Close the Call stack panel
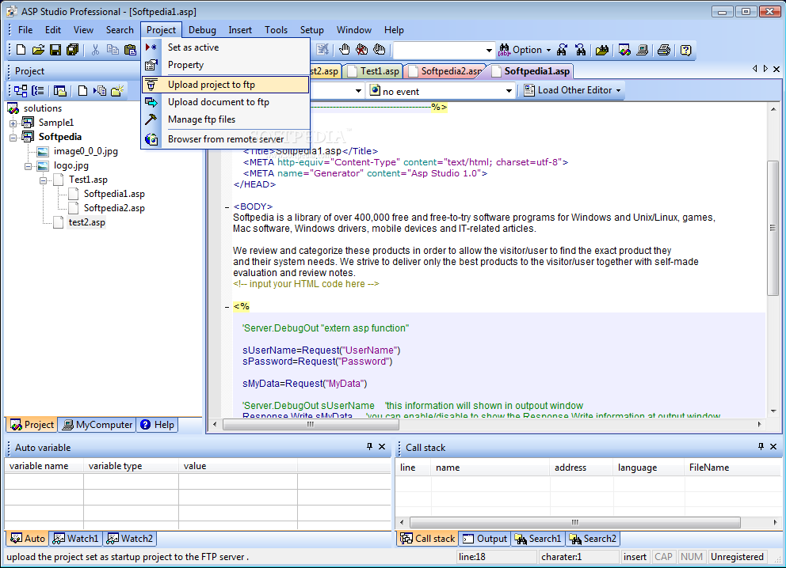 pyautogui.click(x=773, y=446)
